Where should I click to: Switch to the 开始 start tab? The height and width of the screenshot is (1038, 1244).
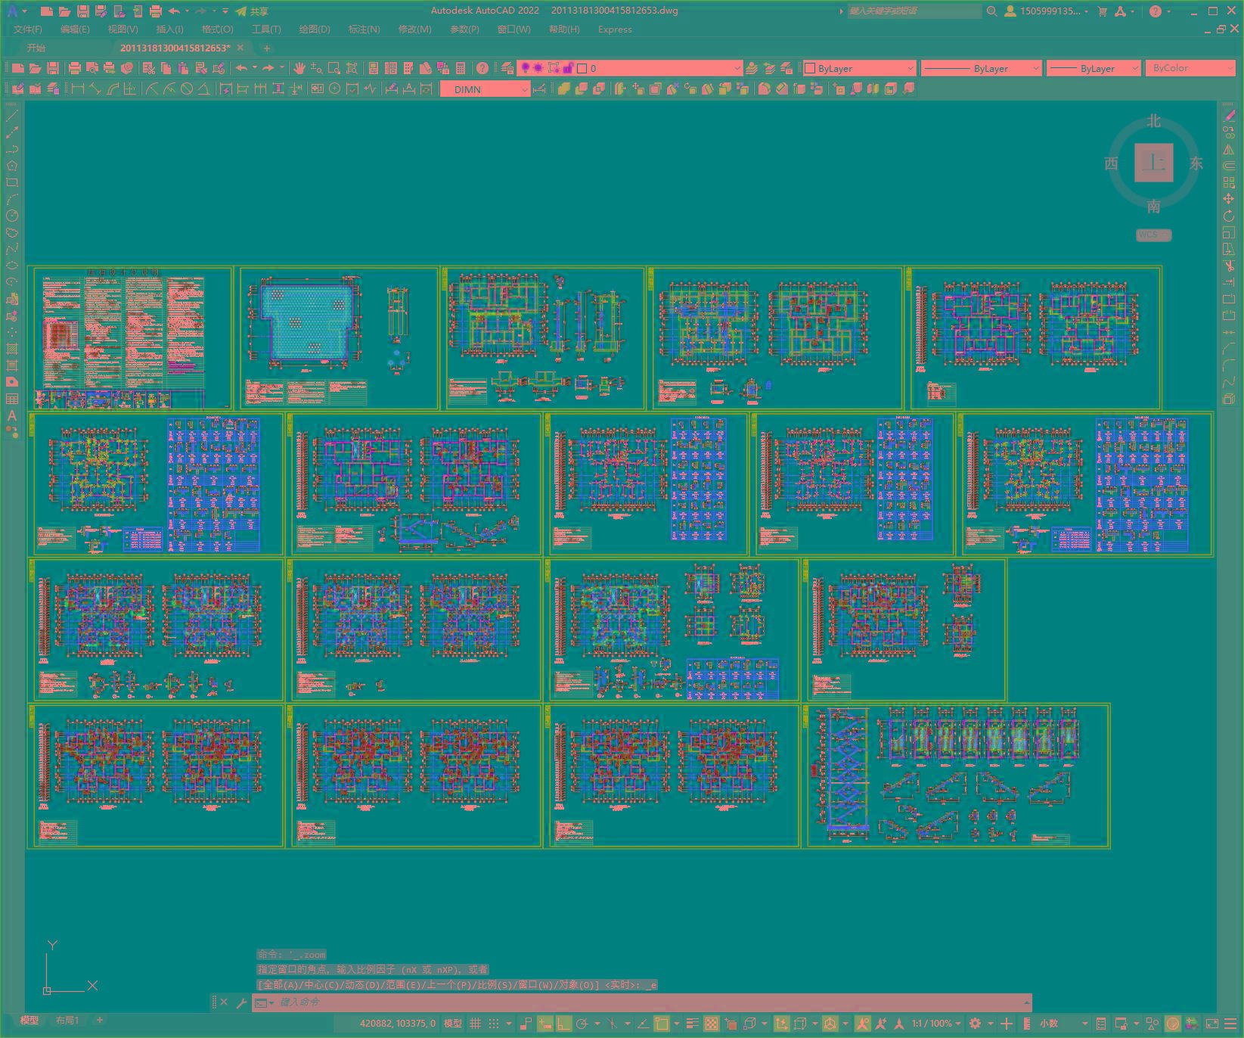[x=36, y=48]
